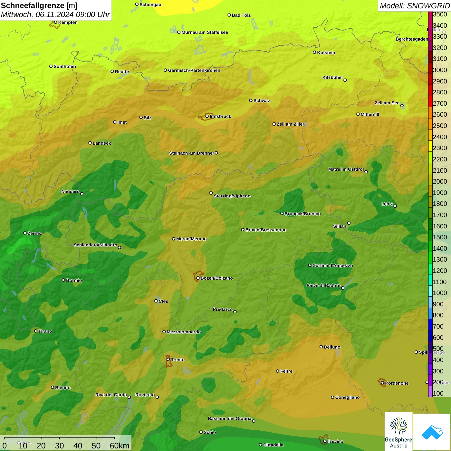The height and width of the screenshot is (451, 451).
Task: Click the Predazzo label
Action: (223, 309)
